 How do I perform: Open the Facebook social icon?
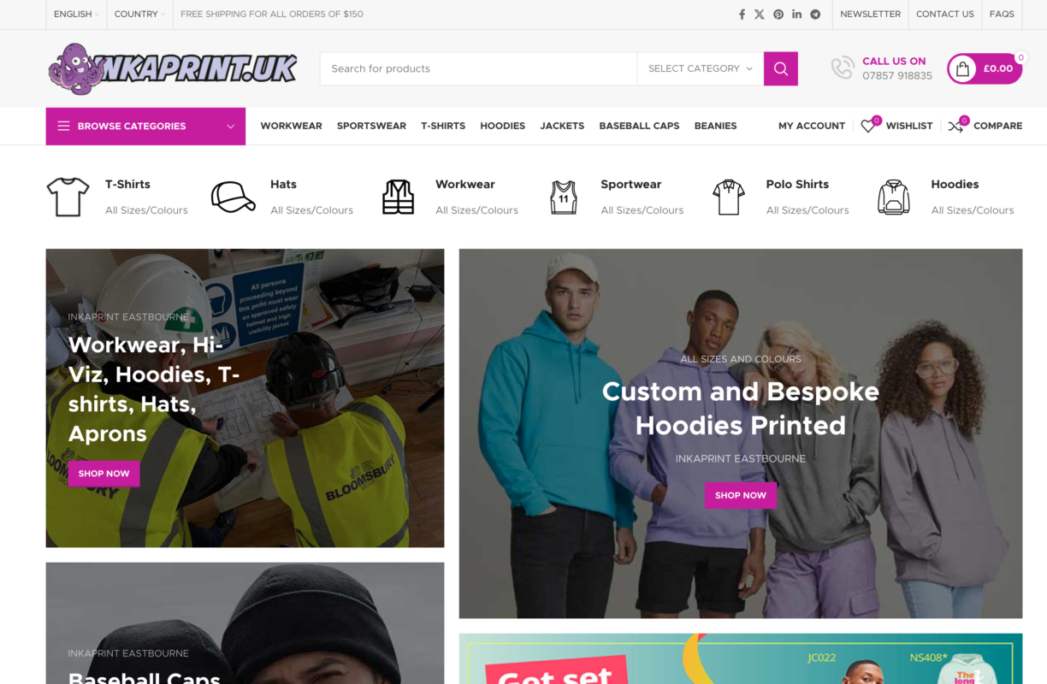[x=742, y=15]
